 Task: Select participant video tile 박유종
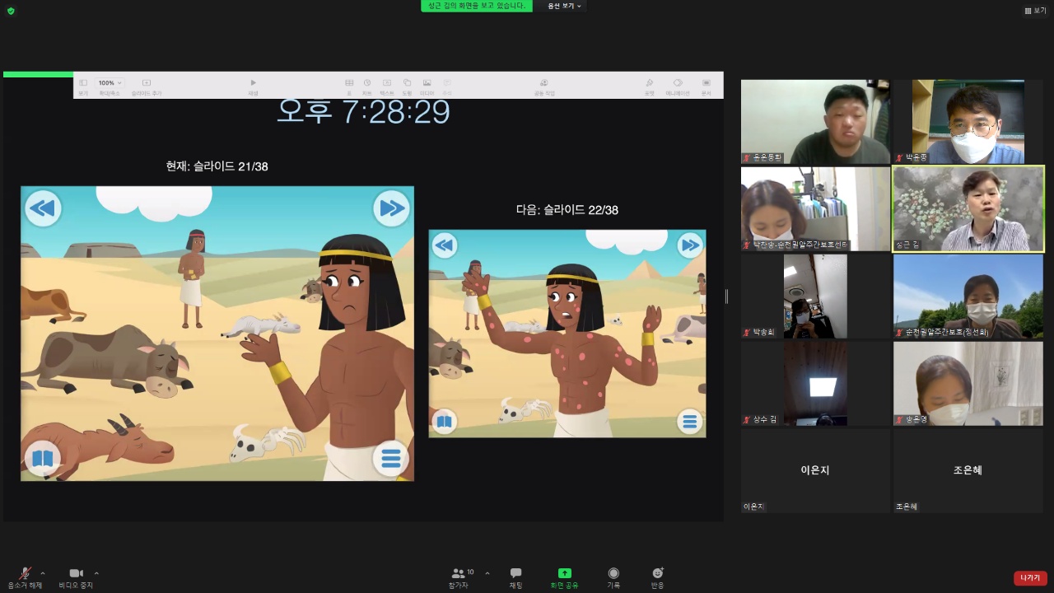pyautogui.click(x=968, y=122)
